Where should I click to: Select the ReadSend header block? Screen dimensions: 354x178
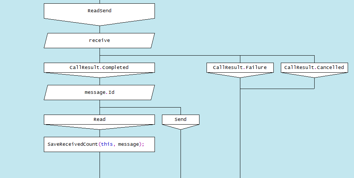click(x=99, y=11)
